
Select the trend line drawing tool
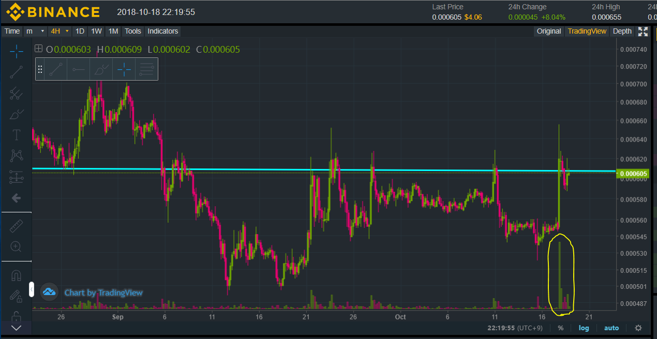pyautogui.click(x=17, y=72)
